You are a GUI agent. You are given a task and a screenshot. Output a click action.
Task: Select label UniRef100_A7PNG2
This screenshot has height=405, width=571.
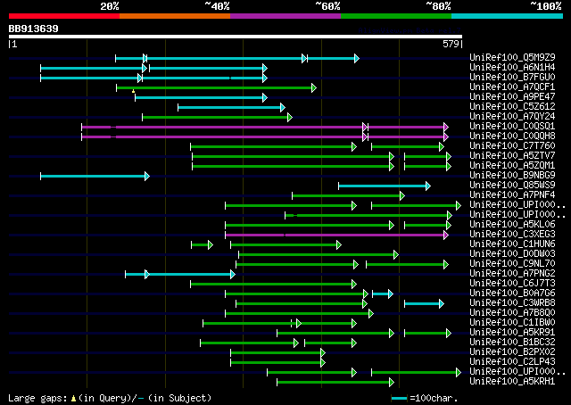(x=512, y=274)
